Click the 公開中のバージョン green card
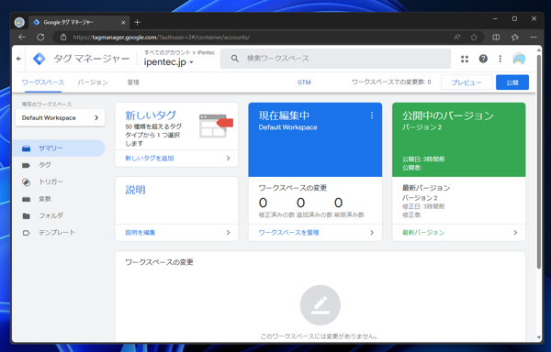The height and width of the screenshot is (352, 551). pos(458,139)
